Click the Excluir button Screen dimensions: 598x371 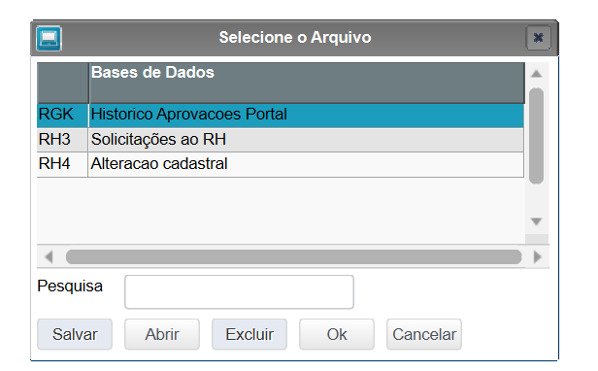[249, 334]
